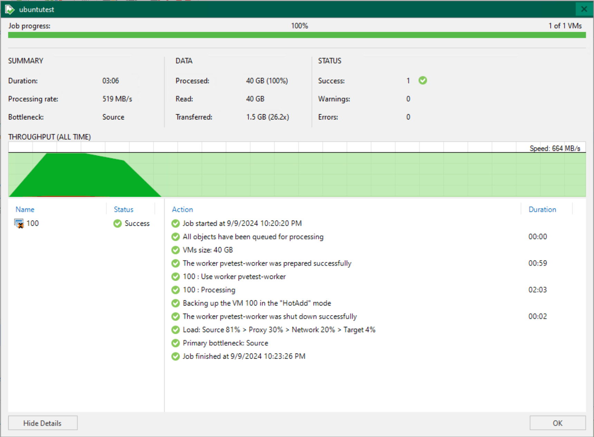Click the Action column header
Viewport: 594px width, 437px height.
click(182, 209)
